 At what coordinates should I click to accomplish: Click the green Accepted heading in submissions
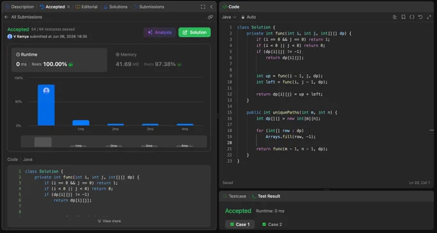[18, 30]
